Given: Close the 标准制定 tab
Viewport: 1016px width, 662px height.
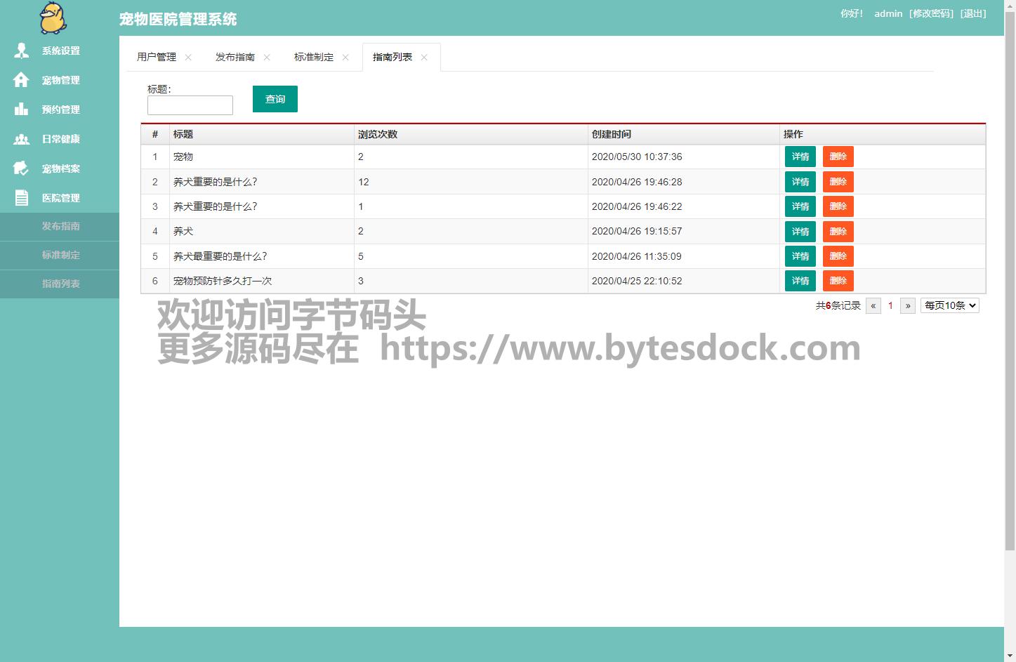Looking at the screenshot, I should pyautogui.click(x=345, y=58).
